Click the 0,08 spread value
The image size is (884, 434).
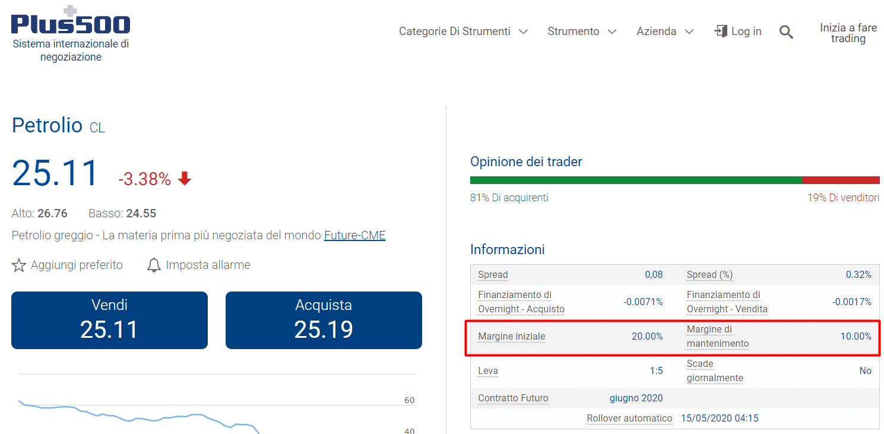point(654,275)
